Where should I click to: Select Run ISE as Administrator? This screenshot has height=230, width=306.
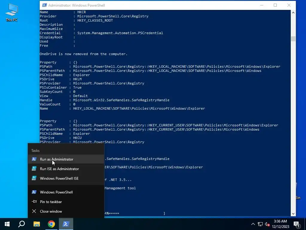[x=66, y=169]
